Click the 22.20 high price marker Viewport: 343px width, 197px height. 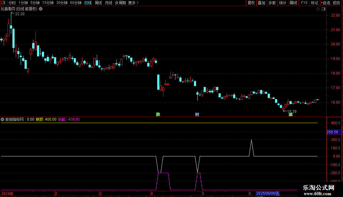point(19,14)
